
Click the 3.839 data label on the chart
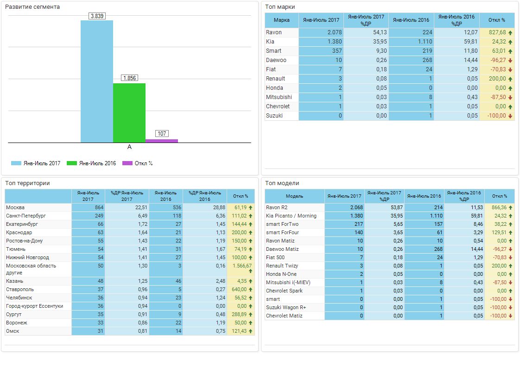(x=97, y=16)
